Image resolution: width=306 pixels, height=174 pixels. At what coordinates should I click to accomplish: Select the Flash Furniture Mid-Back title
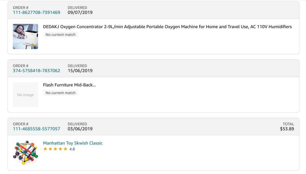[69, 85]
